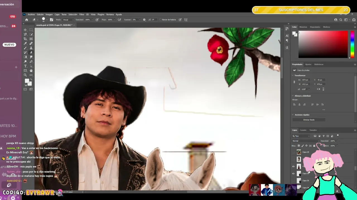Image resolution: width=357 pixels, height=200 pixels.
Task: Open the Ventana menu
Action: coord(110,14)
